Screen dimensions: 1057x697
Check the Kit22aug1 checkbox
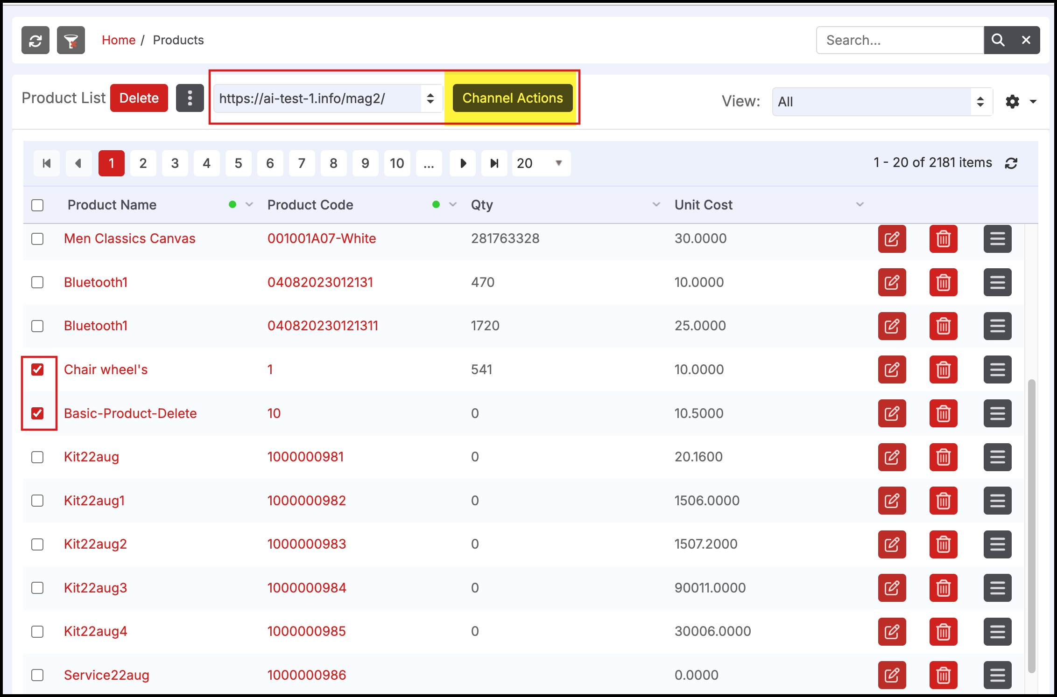37,501
